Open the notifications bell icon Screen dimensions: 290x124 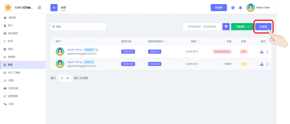click(240, 8)
